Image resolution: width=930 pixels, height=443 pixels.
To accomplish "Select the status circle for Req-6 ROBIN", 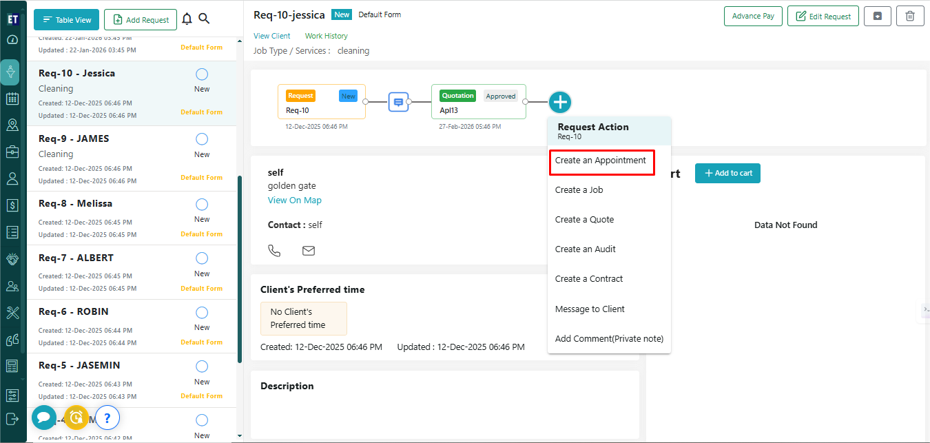I will 202,312.
